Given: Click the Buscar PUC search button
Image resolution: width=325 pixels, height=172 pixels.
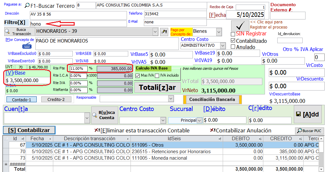Looking at the screenshot, I should click(309, 131).
